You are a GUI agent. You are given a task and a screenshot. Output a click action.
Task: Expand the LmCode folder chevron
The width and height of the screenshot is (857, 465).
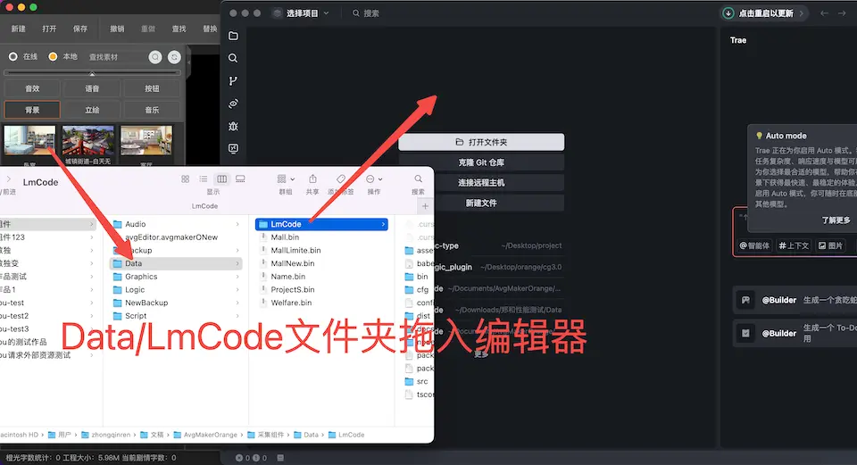pos(383,224)
